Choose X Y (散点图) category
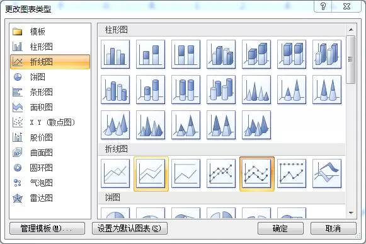 point(50,122)
